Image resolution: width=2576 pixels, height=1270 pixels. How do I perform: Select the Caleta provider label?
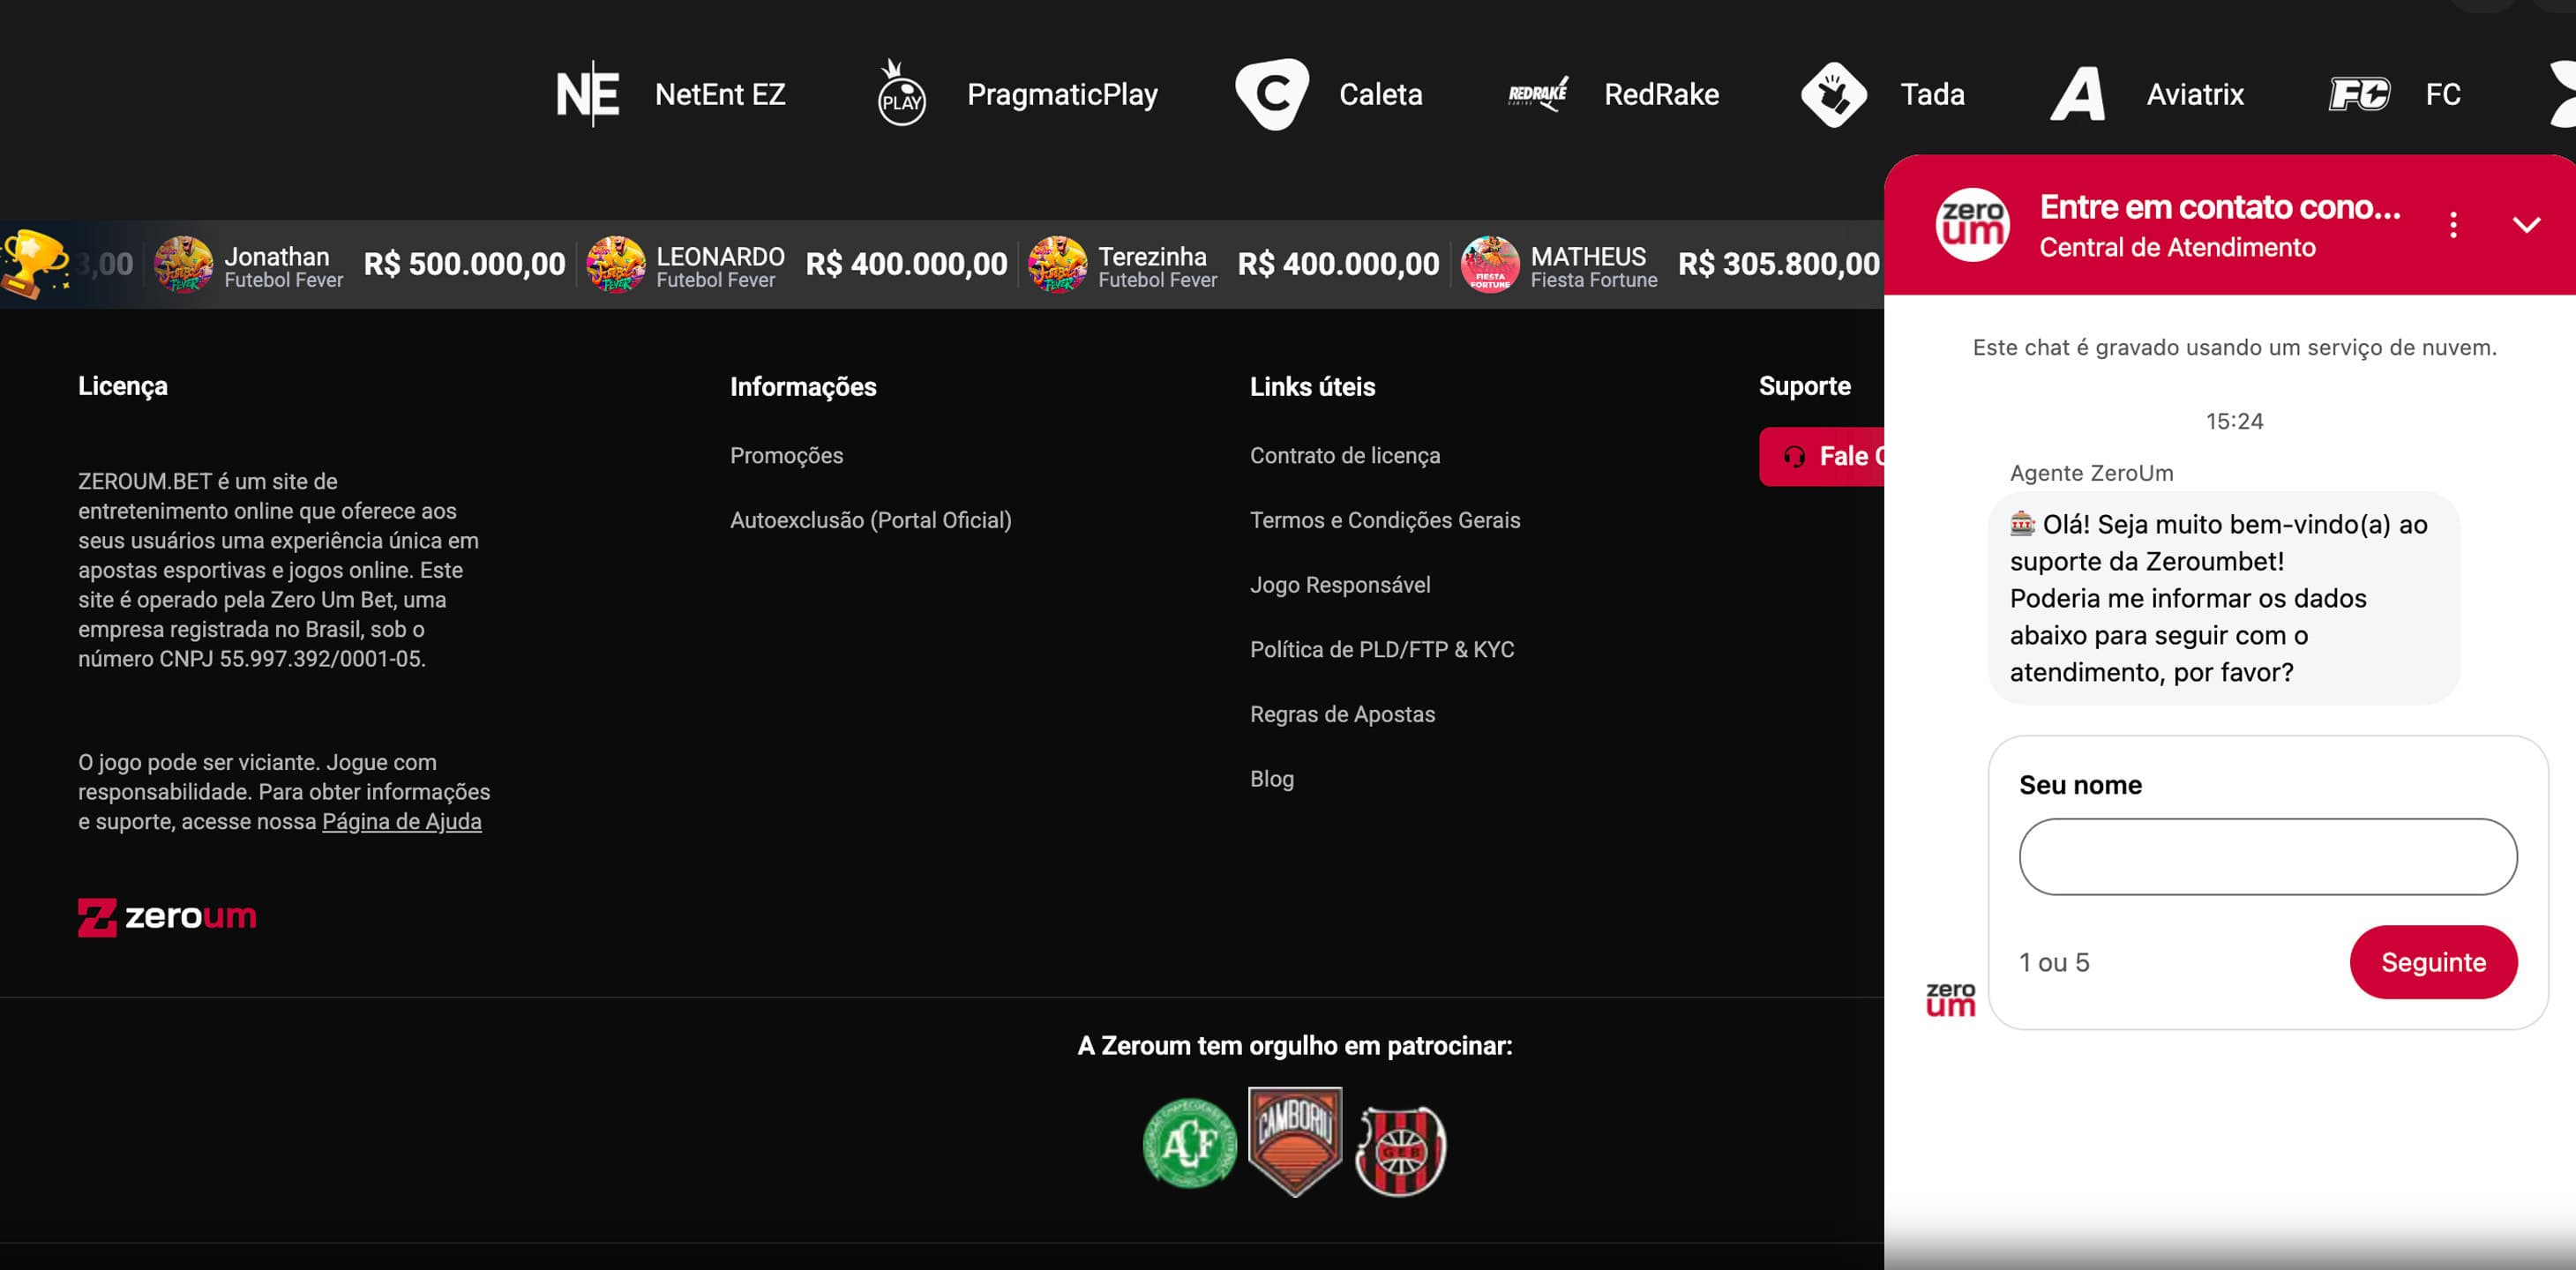coord(1380,94)
